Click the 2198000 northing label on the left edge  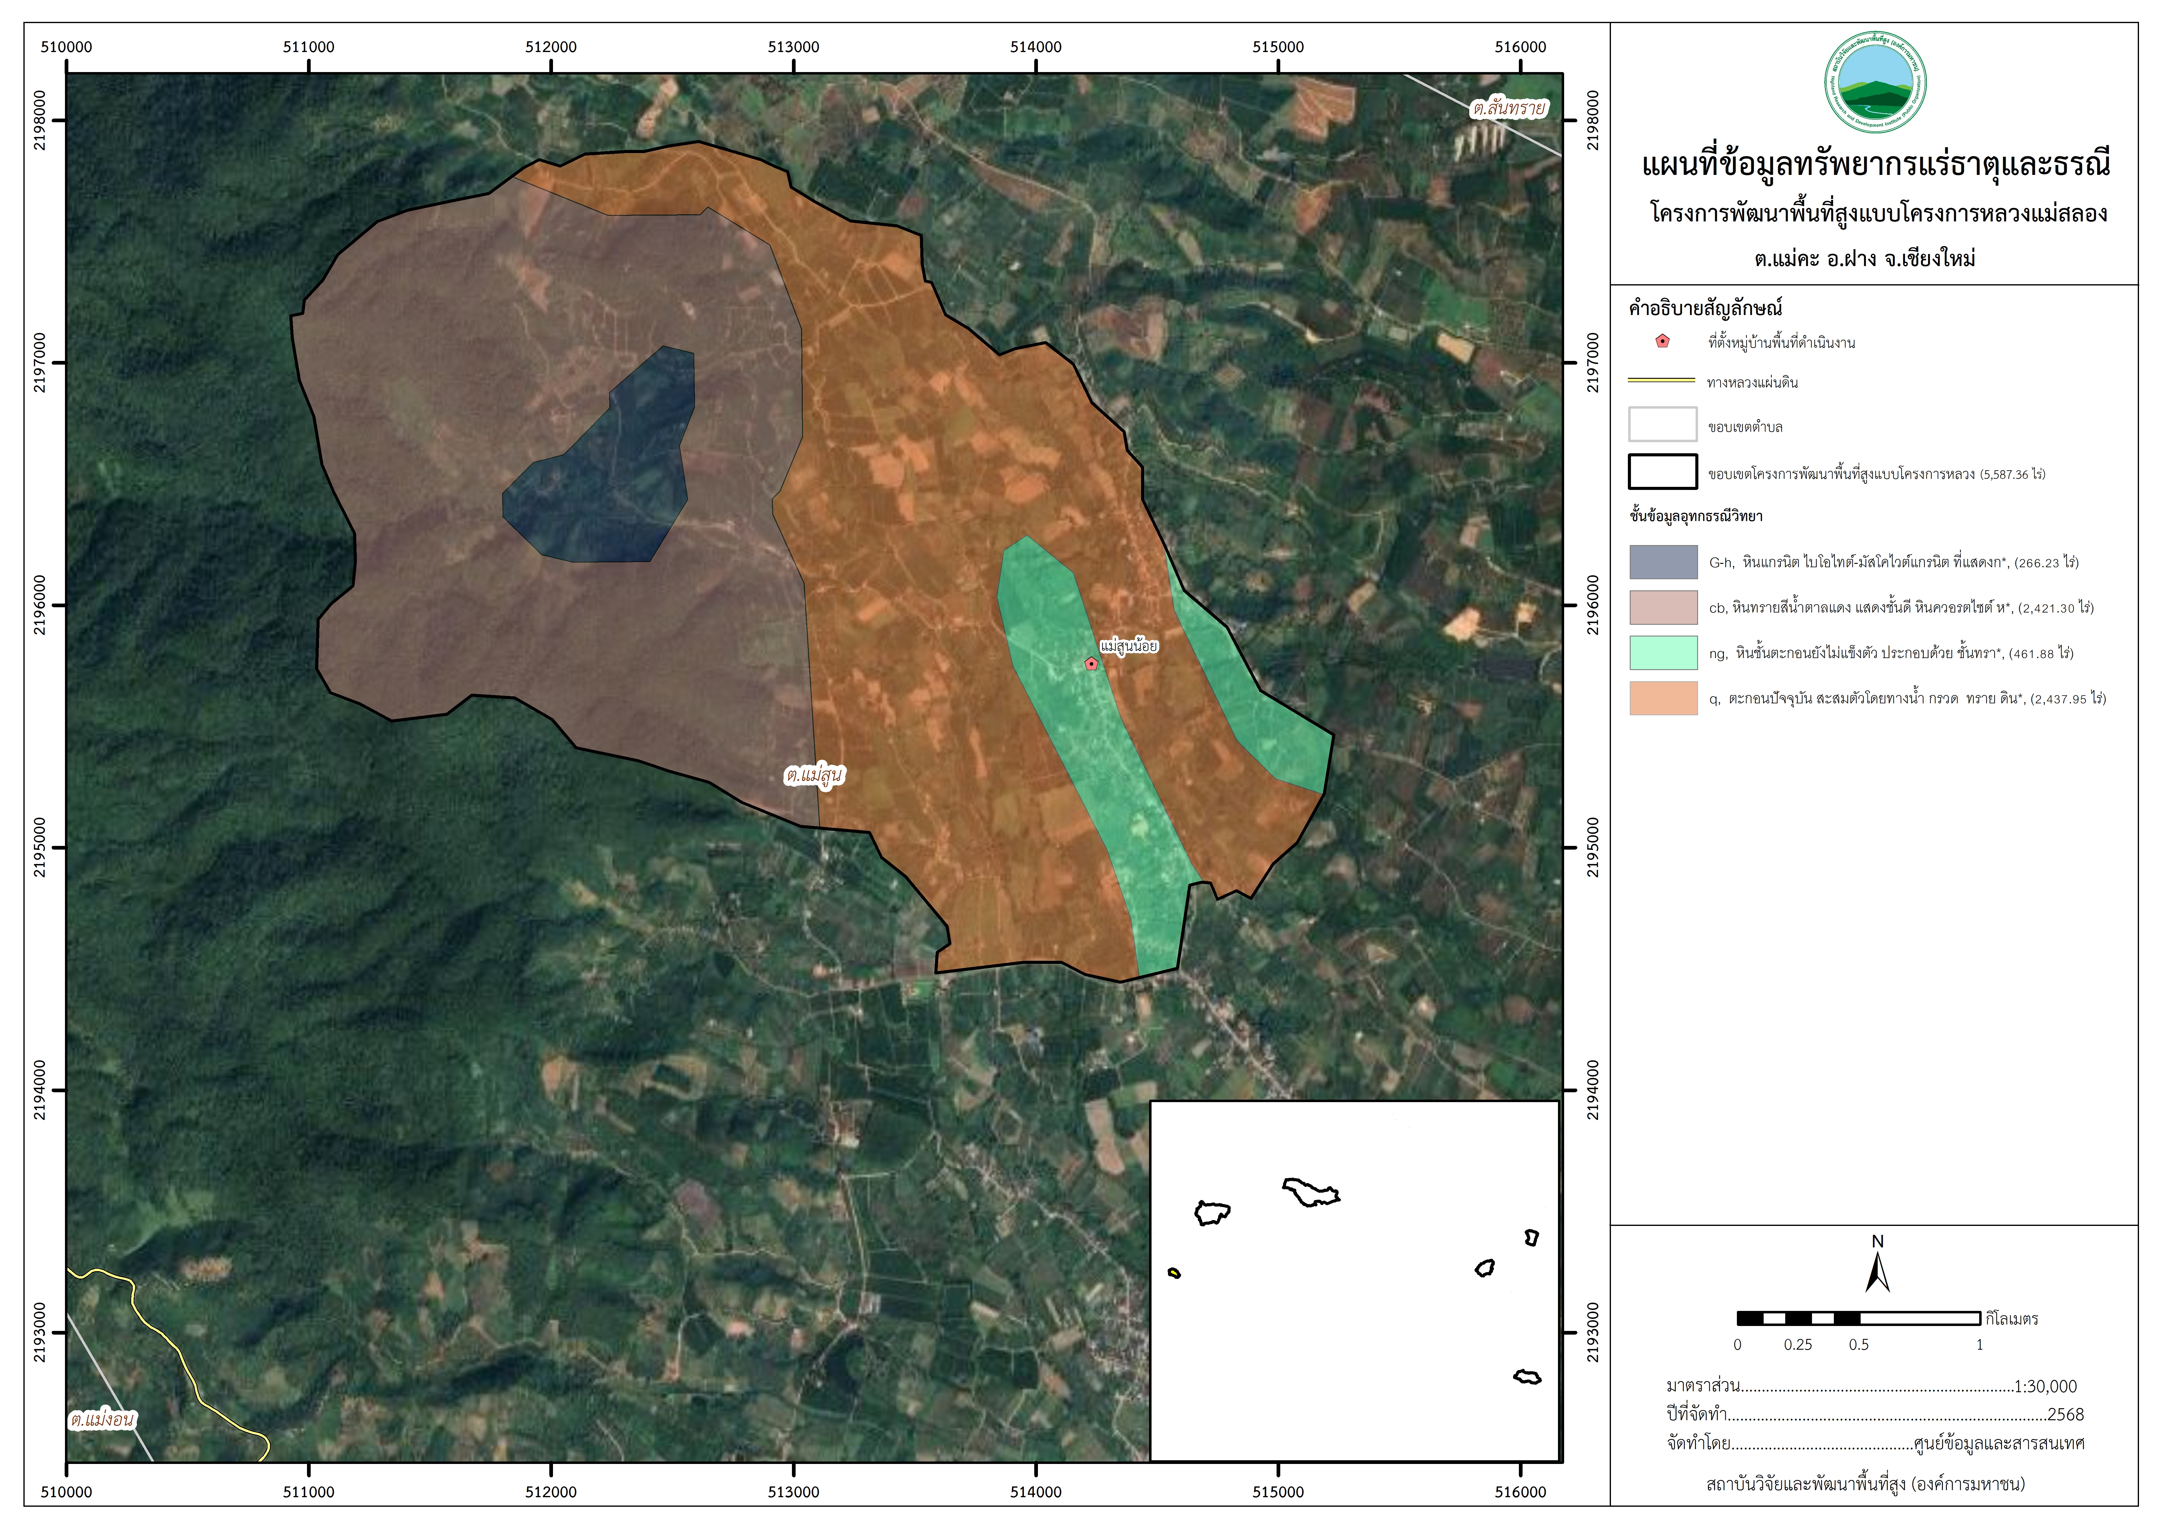(39, 120)
